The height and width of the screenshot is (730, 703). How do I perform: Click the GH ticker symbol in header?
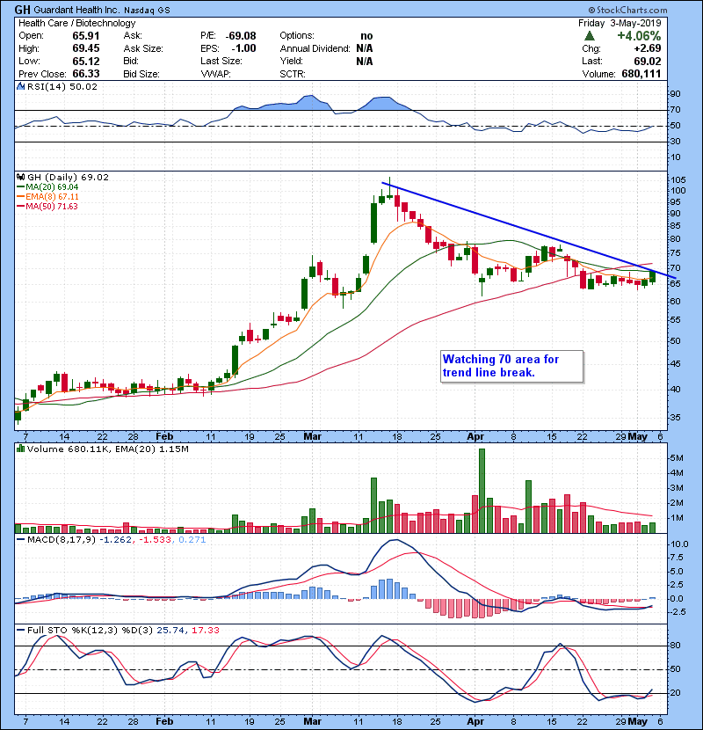[x=22, y=10]
